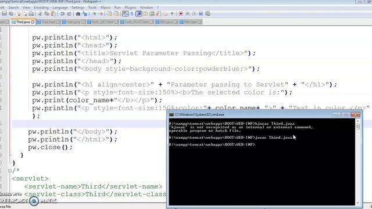372x209 pixels.
Task: Click the Paste clipboard icon
Action: [x=53, y=14]
